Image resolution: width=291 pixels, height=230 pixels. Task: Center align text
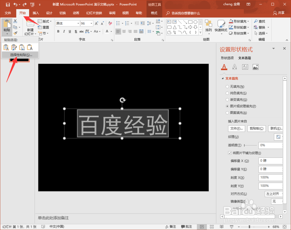click(124, 31)
